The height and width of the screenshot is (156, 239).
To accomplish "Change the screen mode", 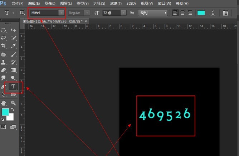I will (x=13, y=127).
